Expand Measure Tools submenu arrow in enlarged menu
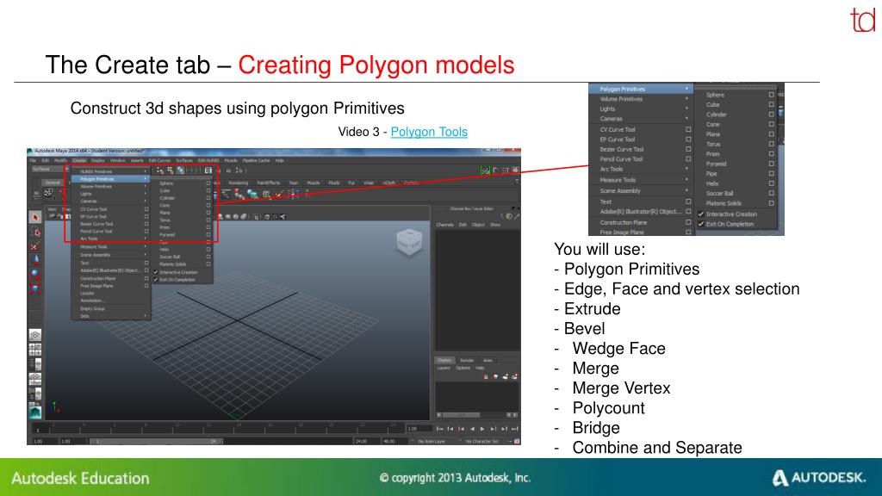The height and width of the screenshot is (496, 882). click(686, 180)
